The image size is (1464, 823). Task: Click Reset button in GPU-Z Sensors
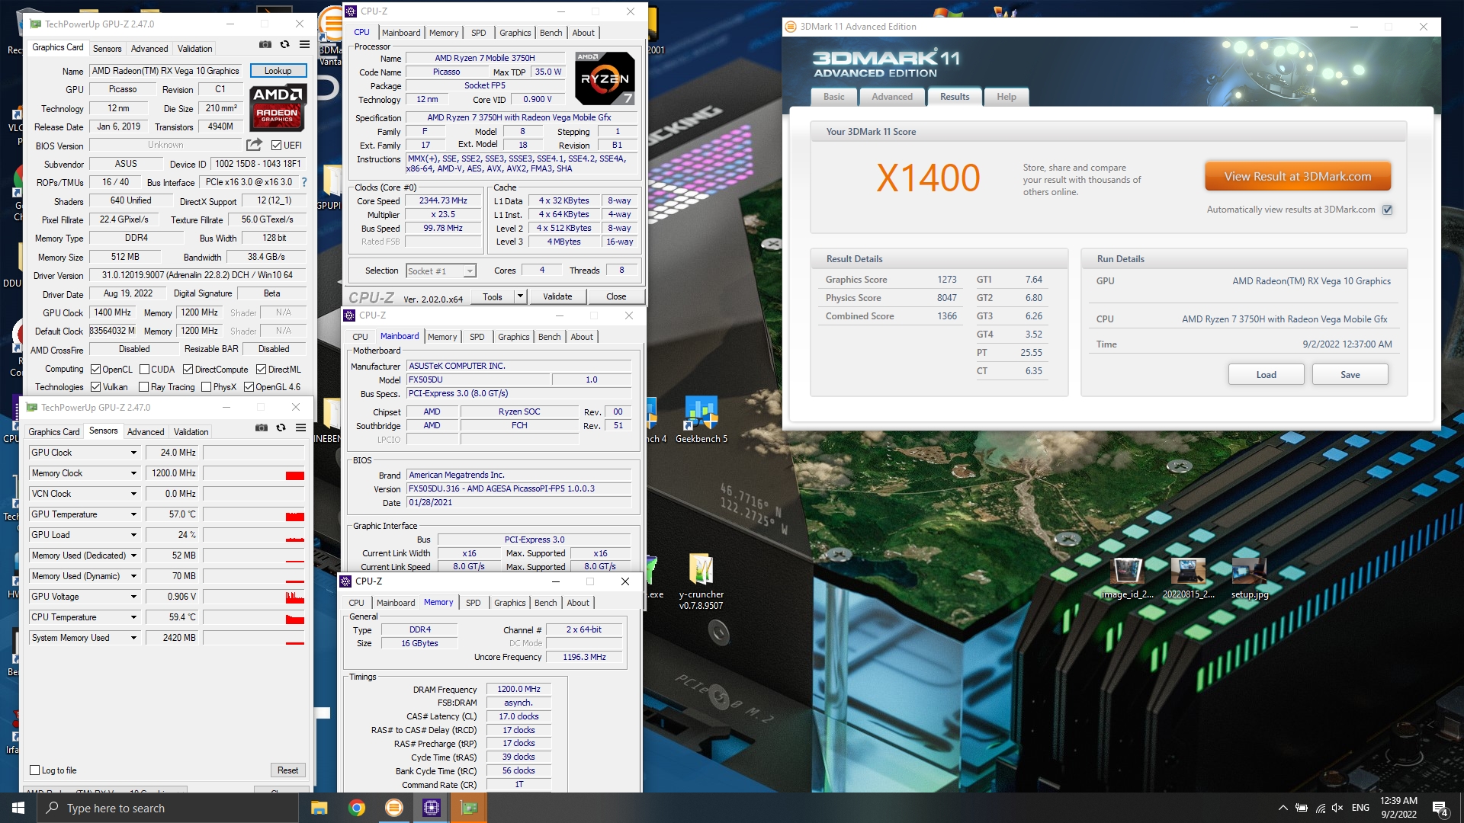[x=287, y=770]
